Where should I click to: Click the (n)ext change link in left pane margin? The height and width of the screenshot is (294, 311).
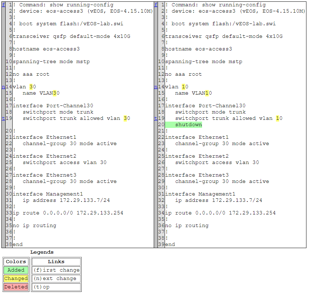pyautogui.click(x=3, y=87)
